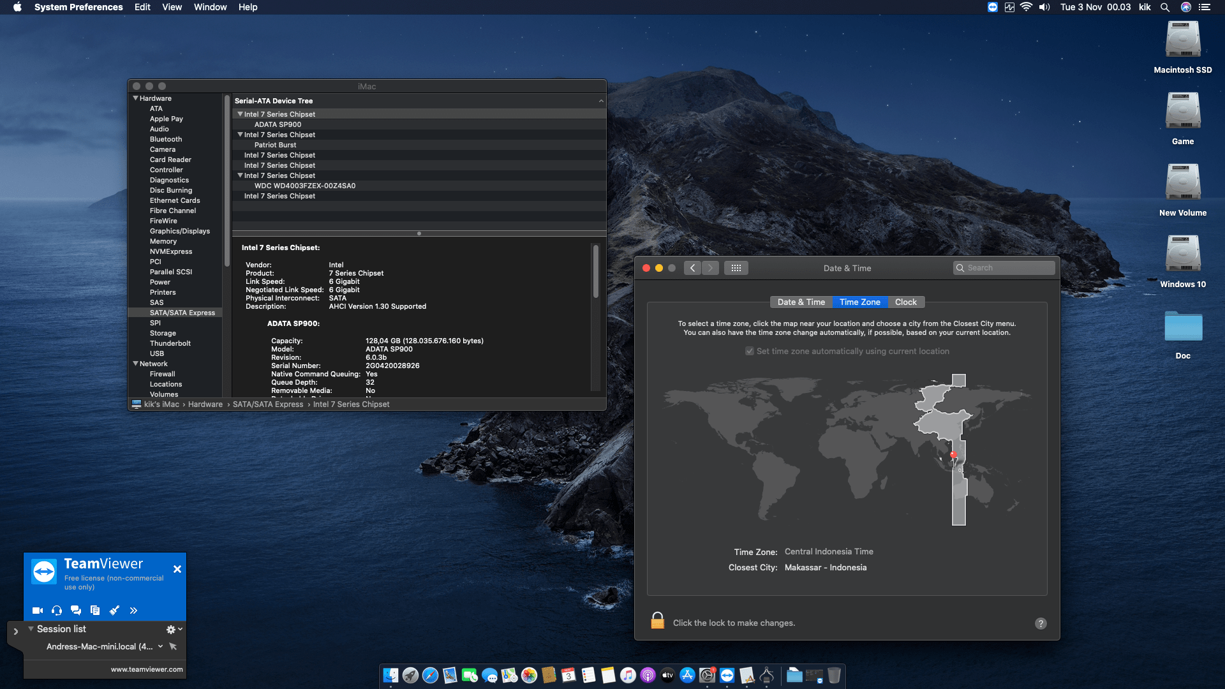Collapse chipset row above WDC WD4003FZEX
1225x689 pixels.
tap(240, 175)
